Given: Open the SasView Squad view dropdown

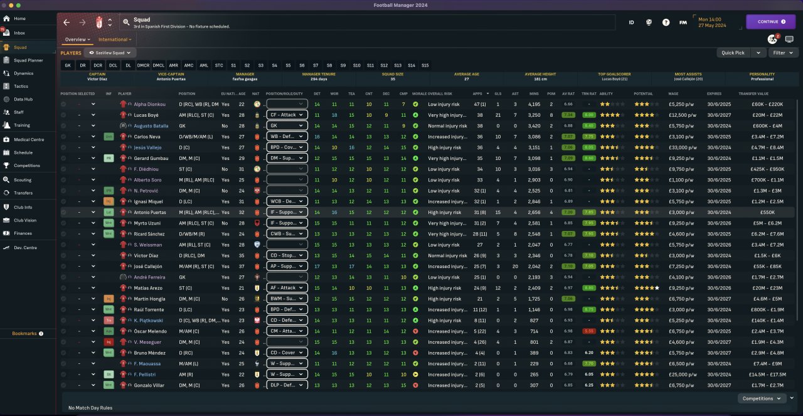Looking at the screenshot, I should (110, 53).
